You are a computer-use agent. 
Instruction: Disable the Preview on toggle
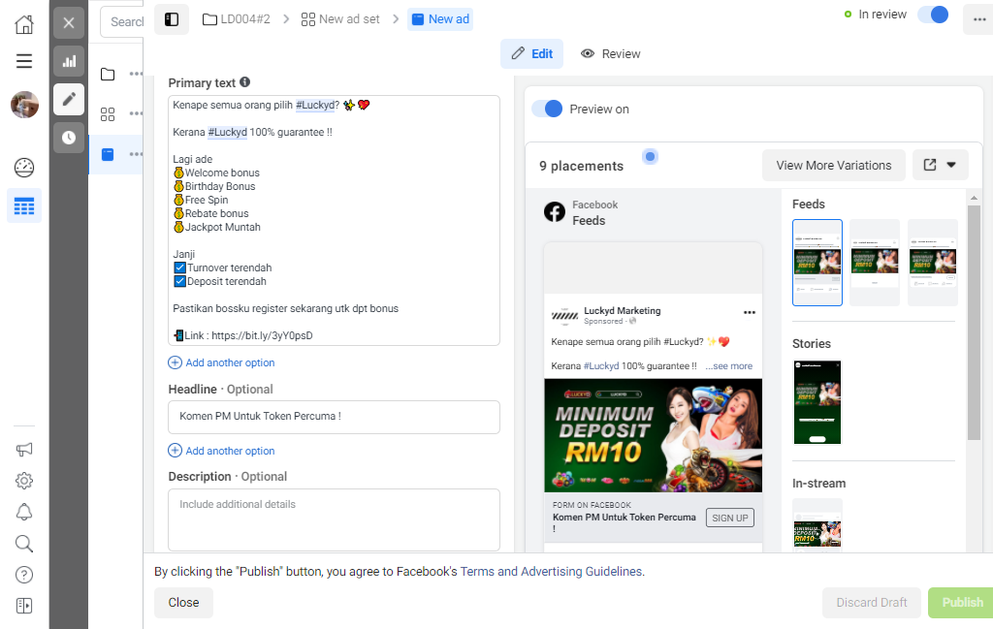pos(547,109)
